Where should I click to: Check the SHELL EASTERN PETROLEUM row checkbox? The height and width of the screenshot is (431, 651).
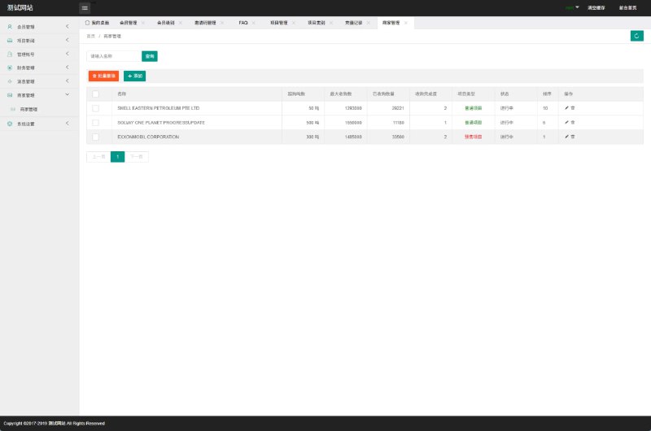(x=95, y=108)
